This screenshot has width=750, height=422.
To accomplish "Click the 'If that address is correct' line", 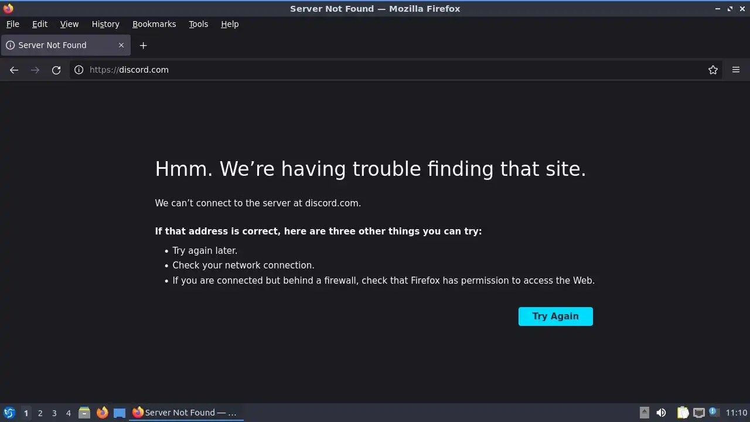I will tap(318, 232).
